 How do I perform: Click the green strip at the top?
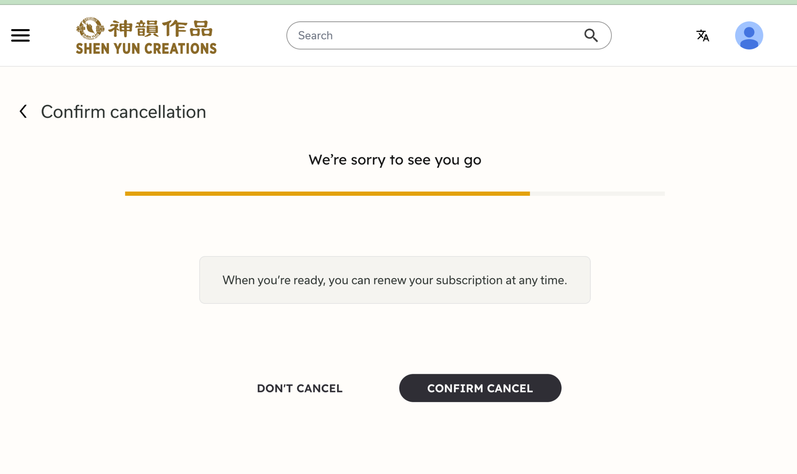coord(398,2)
